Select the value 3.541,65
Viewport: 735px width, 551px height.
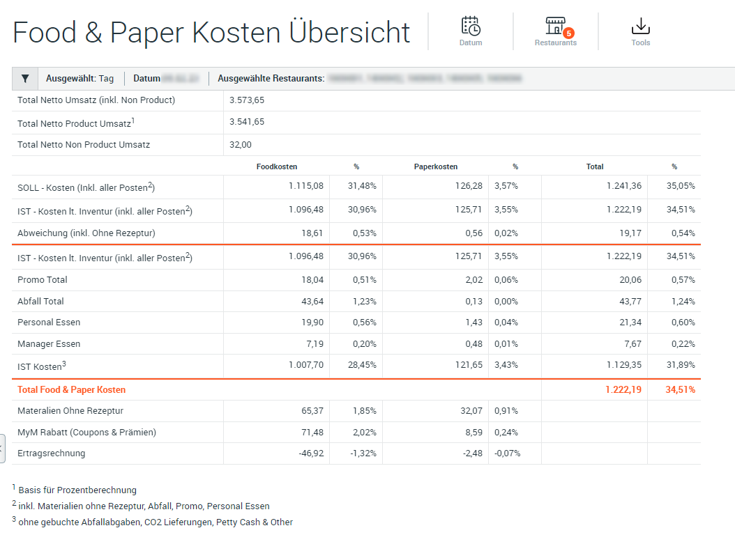point(247,122)
